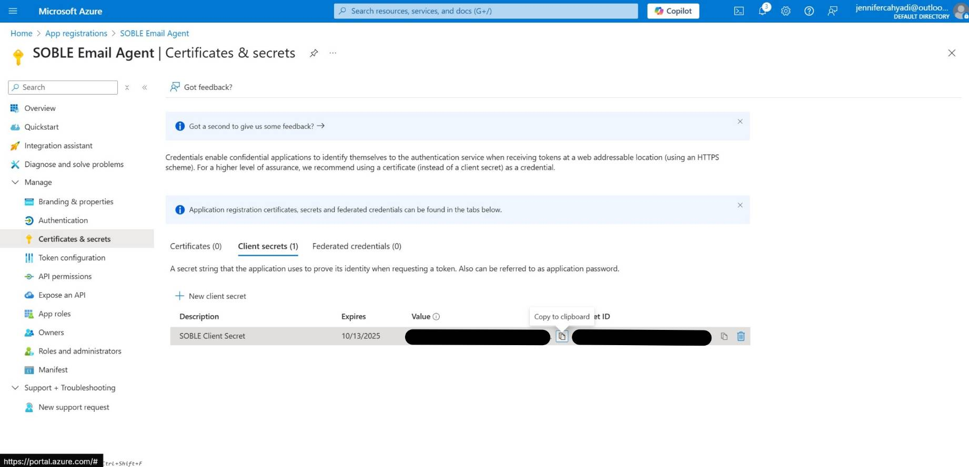Open Overview in the sidebar
Viewport: 969px width, 467px height.
point(40,108)
